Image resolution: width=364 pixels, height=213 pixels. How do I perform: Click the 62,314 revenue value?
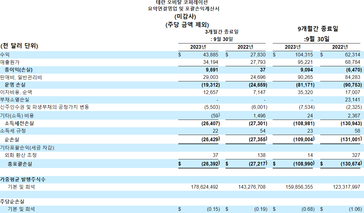coord(352,55)
